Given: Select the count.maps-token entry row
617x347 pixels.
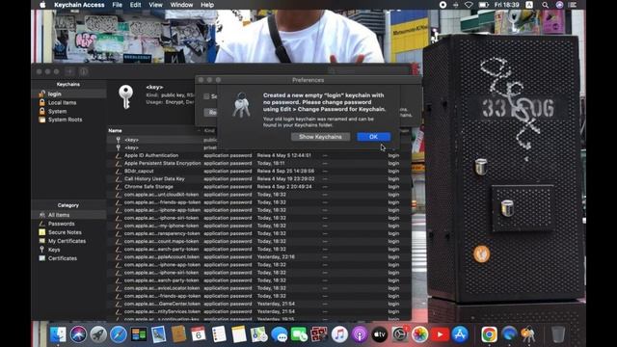Looking at the screenshot, I should (x=259, y=241).
